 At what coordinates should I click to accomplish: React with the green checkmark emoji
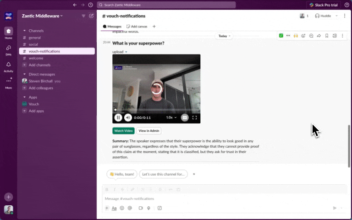click(281, 36)
